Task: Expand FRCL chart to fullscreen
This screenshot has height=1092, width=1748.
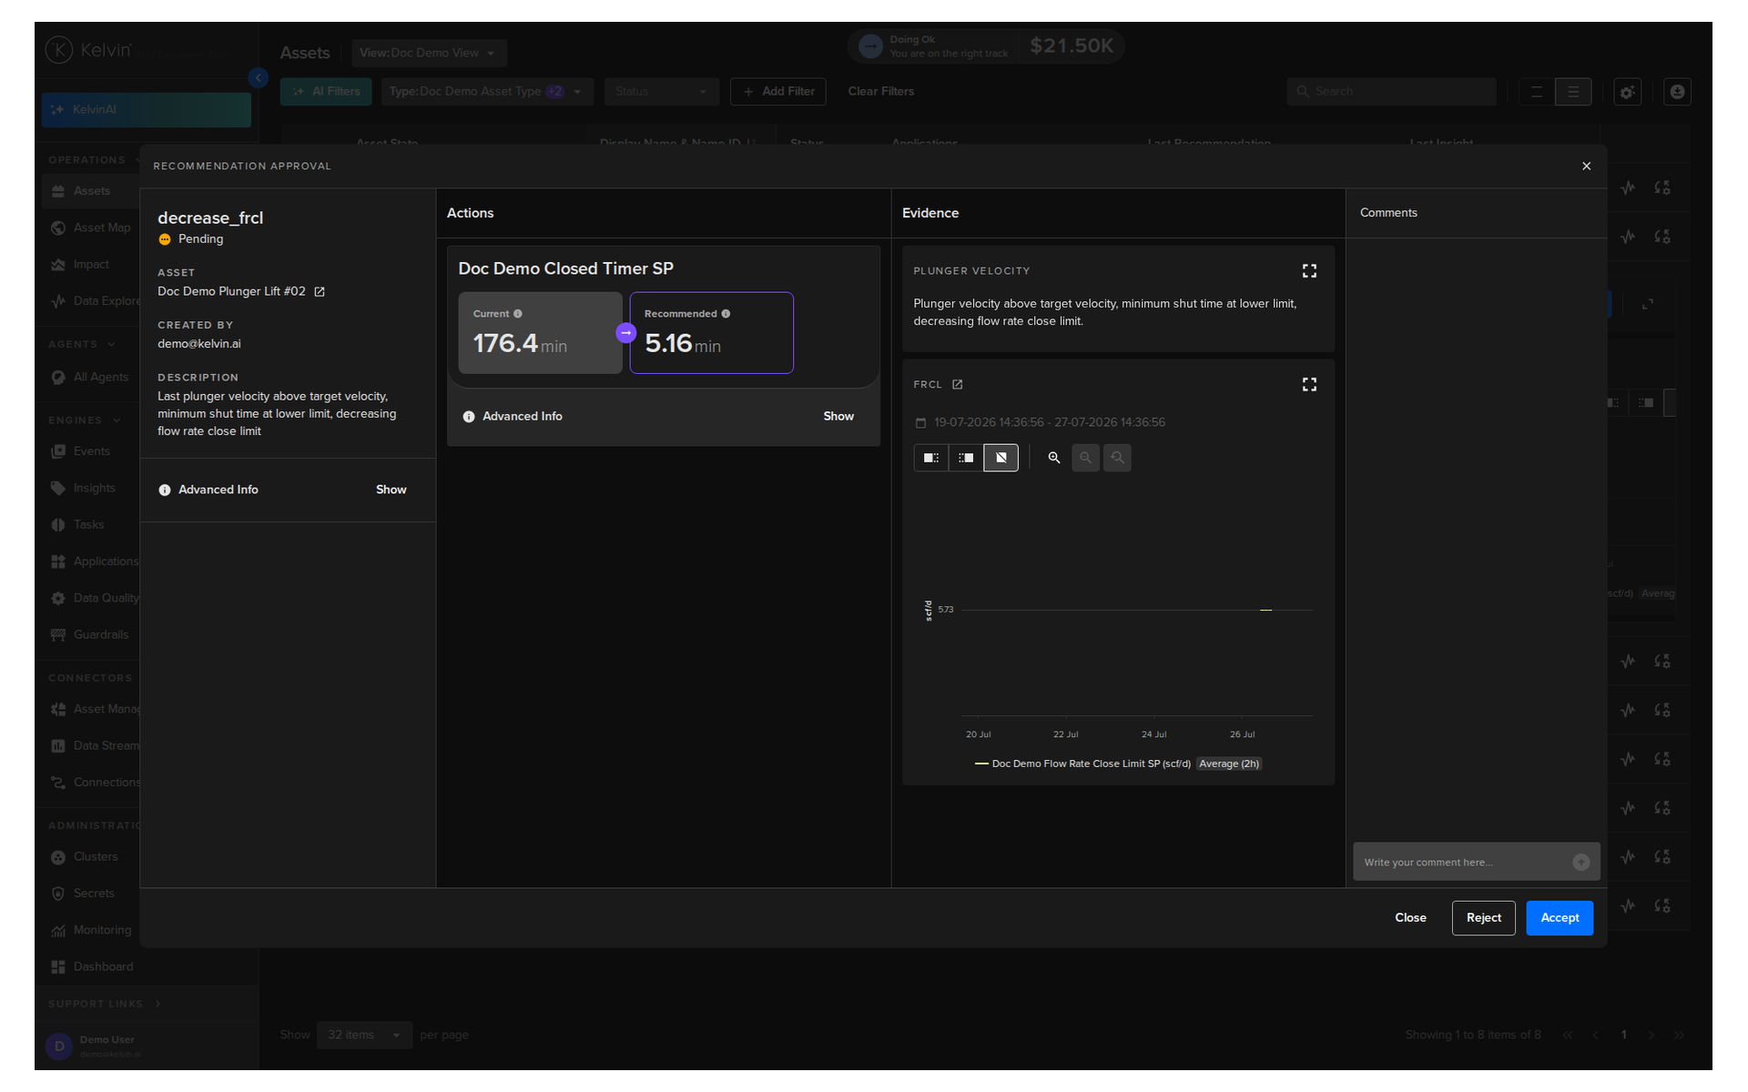Action: click(1309, 385)
